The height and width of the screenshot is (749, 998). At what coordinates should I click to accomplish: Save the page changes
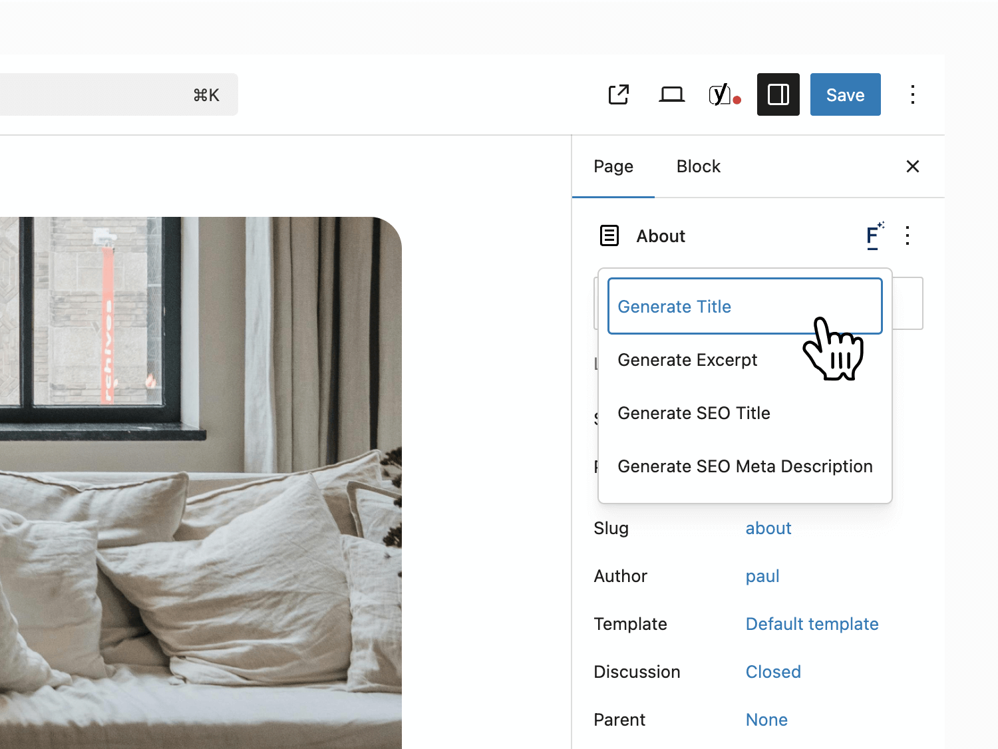[845, 94]
